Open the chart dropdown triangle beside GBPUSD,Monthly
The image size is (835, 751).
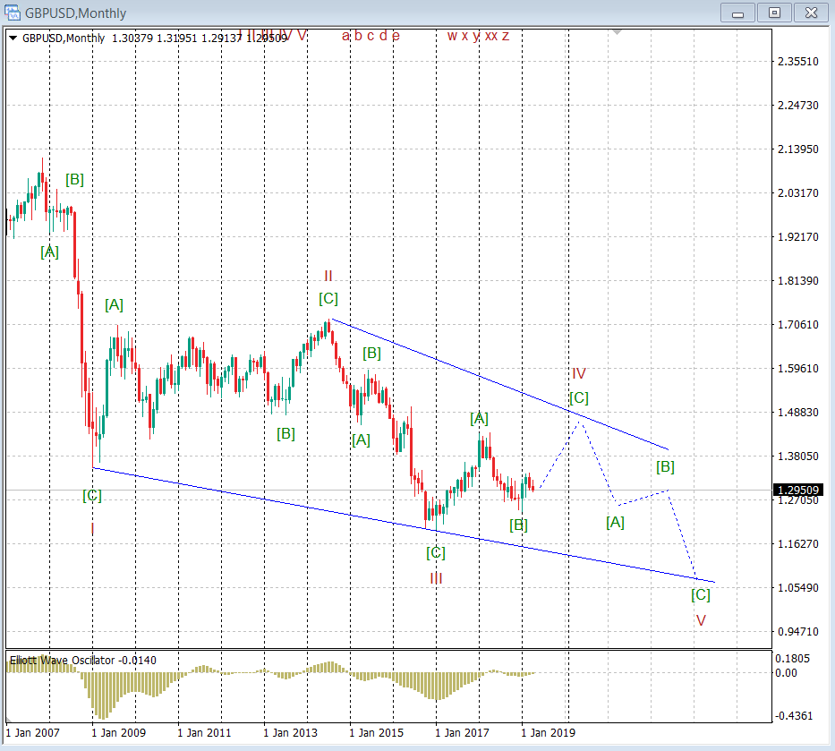click(x=13, y=38)
